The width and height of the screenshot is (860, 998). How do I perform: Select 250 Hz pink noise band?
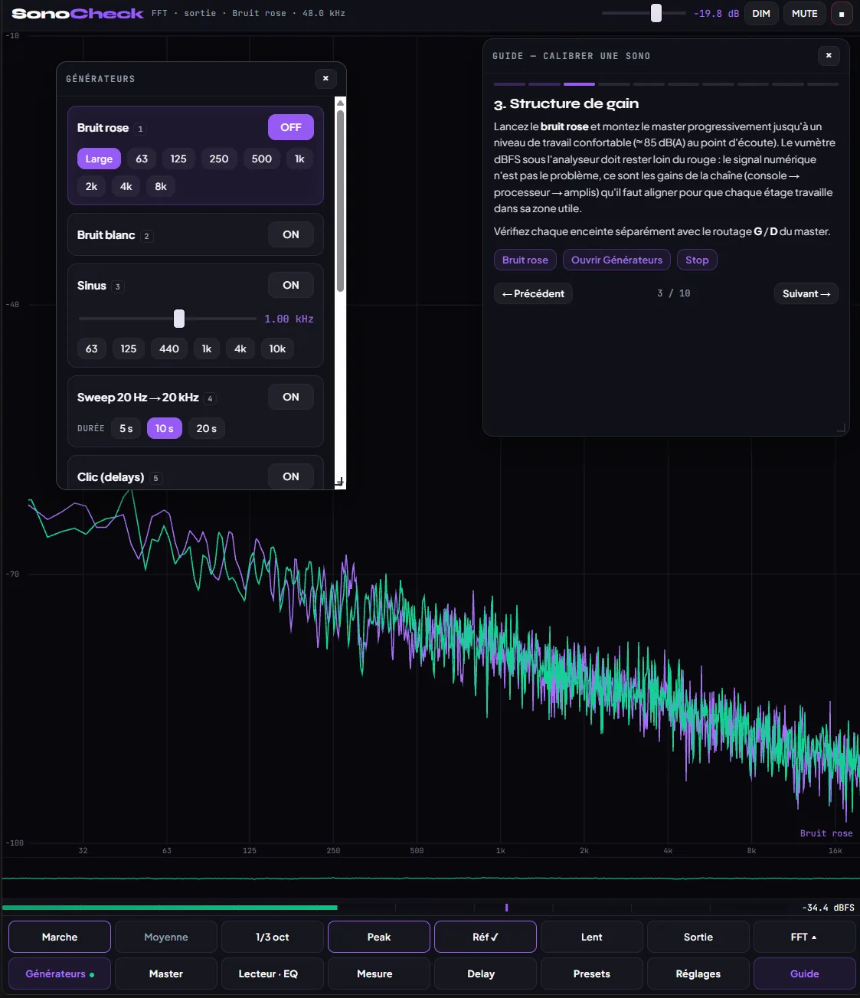point(219,159)
